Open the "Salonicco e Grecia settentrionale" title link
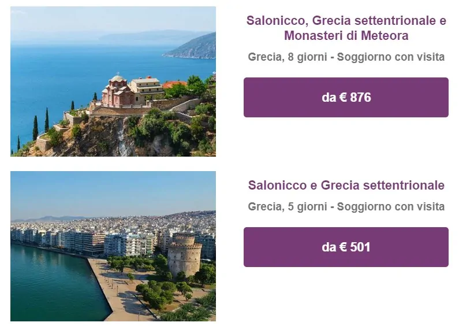The height and width of the screenshot is (326, 459). click(x=346, y=186)
